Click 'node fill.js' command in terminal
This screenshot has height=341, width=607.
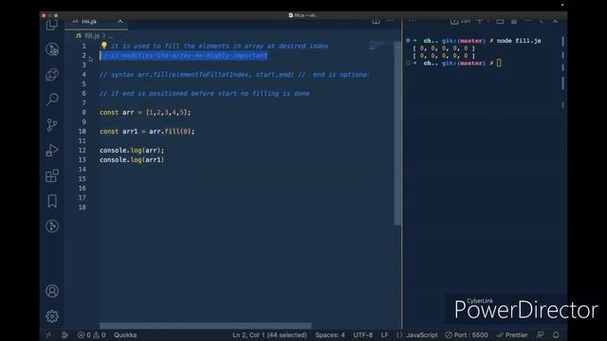[519, 41]
